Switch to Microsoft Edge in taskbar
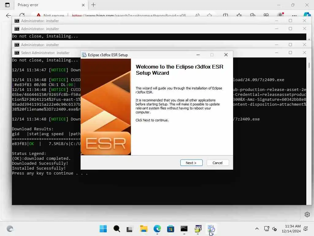 tap(157, 229)
